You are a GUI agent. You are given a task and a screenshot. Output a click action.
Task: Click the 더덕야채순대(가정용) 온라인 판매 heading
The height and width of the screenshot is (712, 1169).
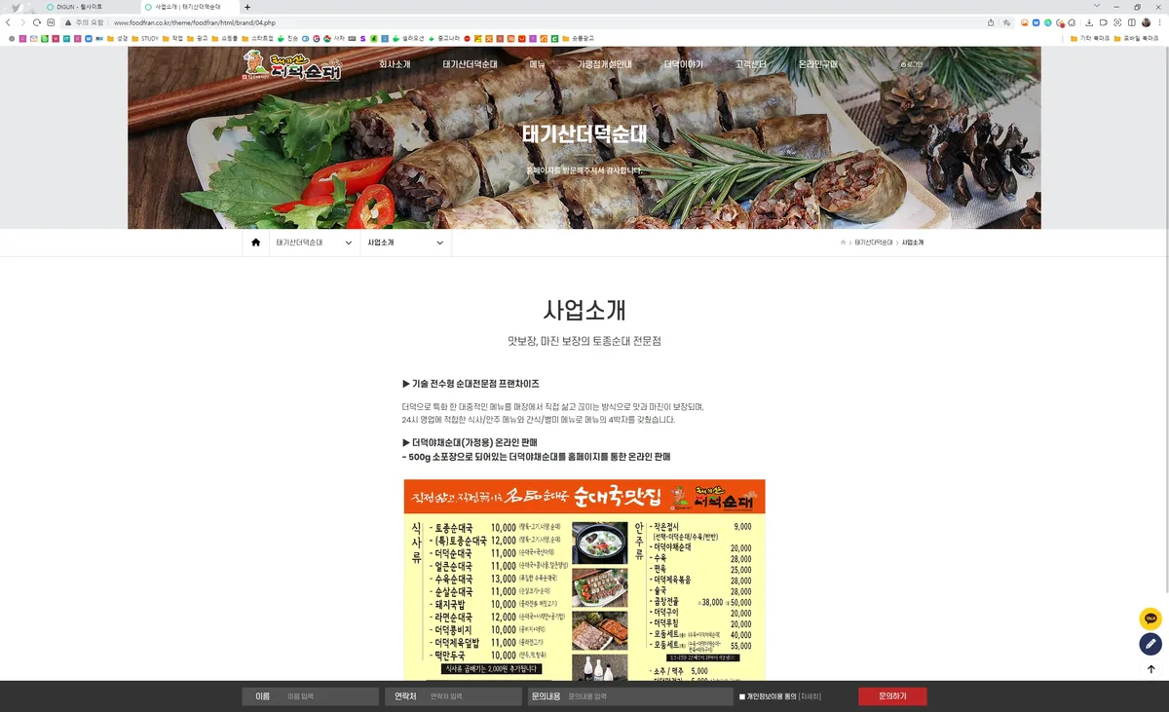[470, 442]
